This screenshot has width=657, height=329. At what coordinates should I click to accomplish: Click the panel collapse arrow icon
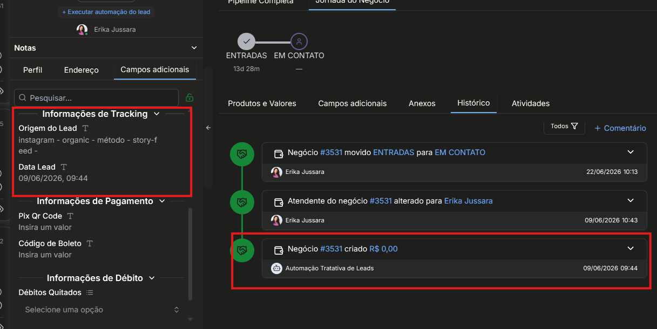(208, 128)
